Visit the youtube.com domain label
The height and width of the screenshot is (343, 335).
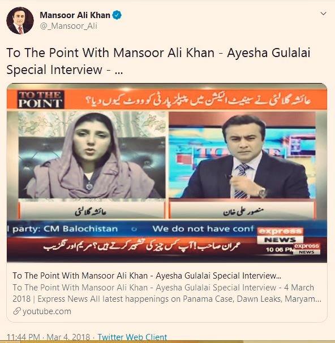pos(46,311)
